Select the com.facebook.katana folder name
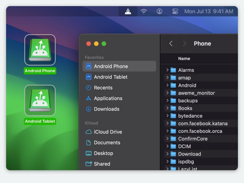Image resolution: width=244 pixels, height=183 pixels. [x=203, y=124]
